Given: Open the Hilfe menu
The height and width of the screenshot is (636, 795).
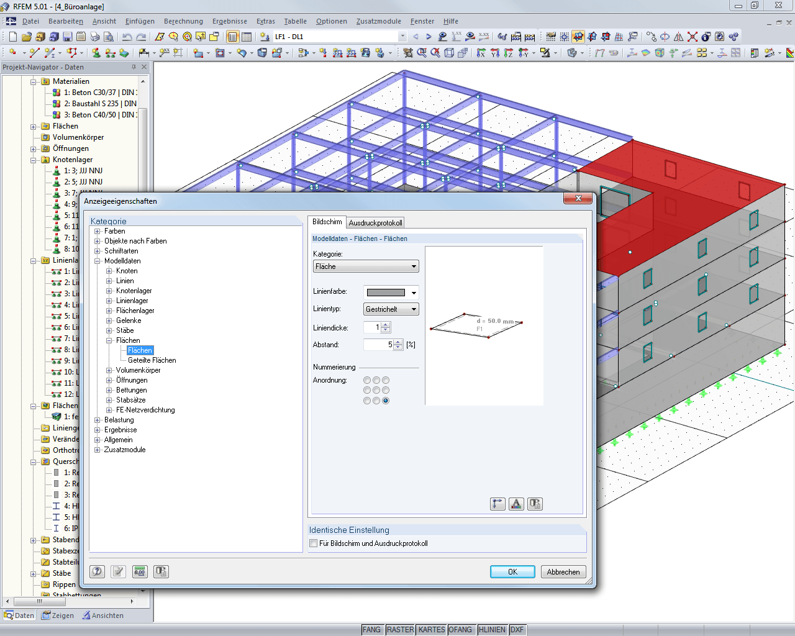Looking at the screenshot, I should [450, 21].
